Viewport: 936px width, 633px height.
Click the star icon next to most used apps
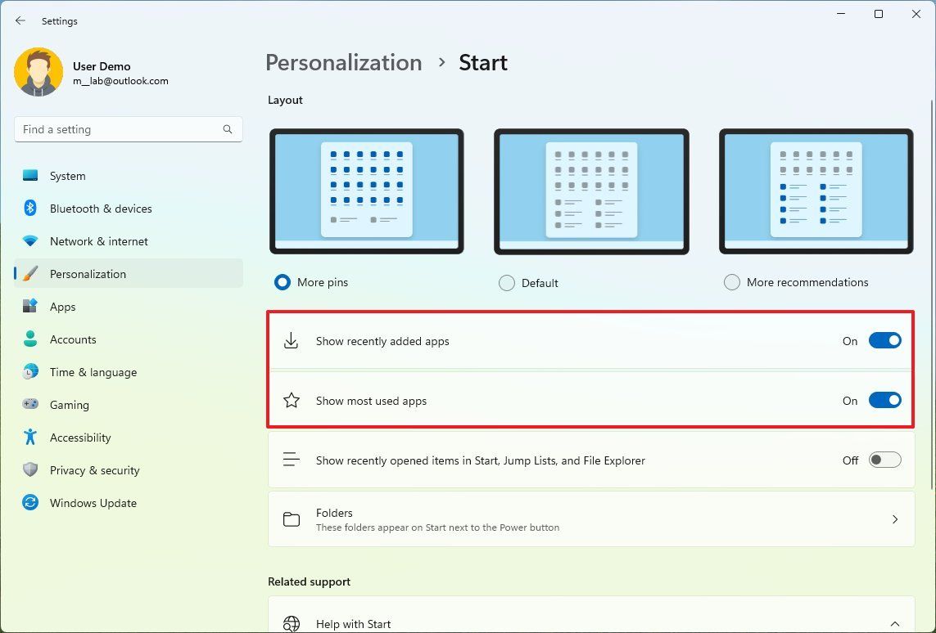(x=291, y=400)
